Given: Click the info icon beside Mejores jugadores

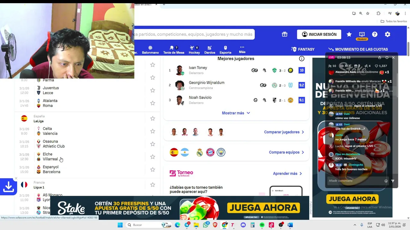Looking at the screenshot, I should 301,59.
